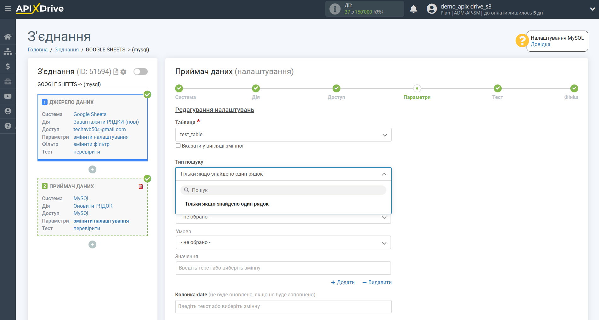This screenshot has height=320, width=599.
Task: Open the briefcase sidebar icon
Action: pyautogui.click(x=8, y=81)
